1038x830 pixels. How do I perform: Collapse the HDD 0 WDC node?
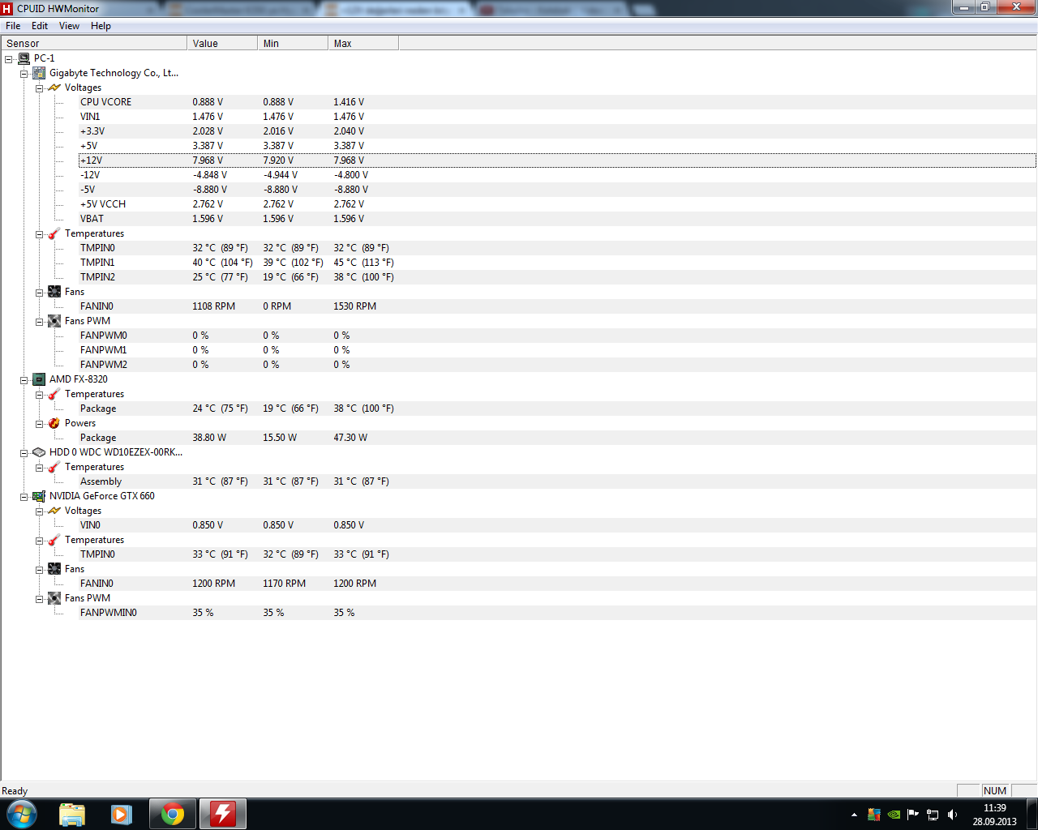coord(24,453)
